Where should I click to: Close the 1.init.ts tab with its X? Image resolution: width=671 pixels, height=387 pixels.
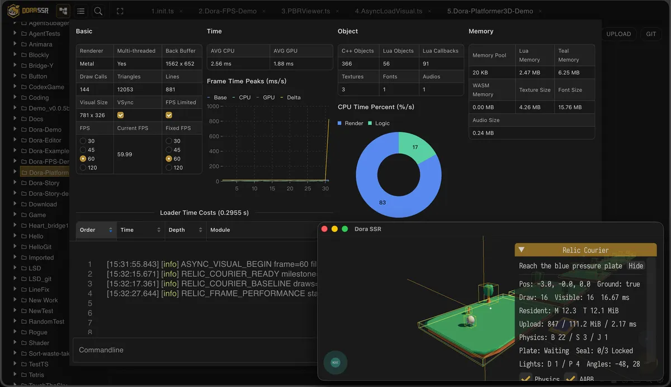pyautogui.click(x=181, y=11)
